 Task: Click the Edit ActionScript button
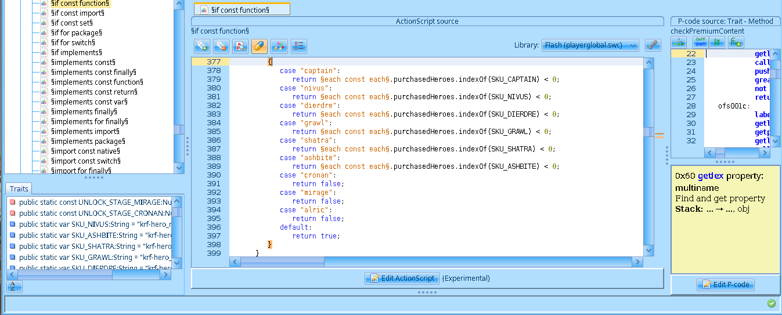pos(402,278)
